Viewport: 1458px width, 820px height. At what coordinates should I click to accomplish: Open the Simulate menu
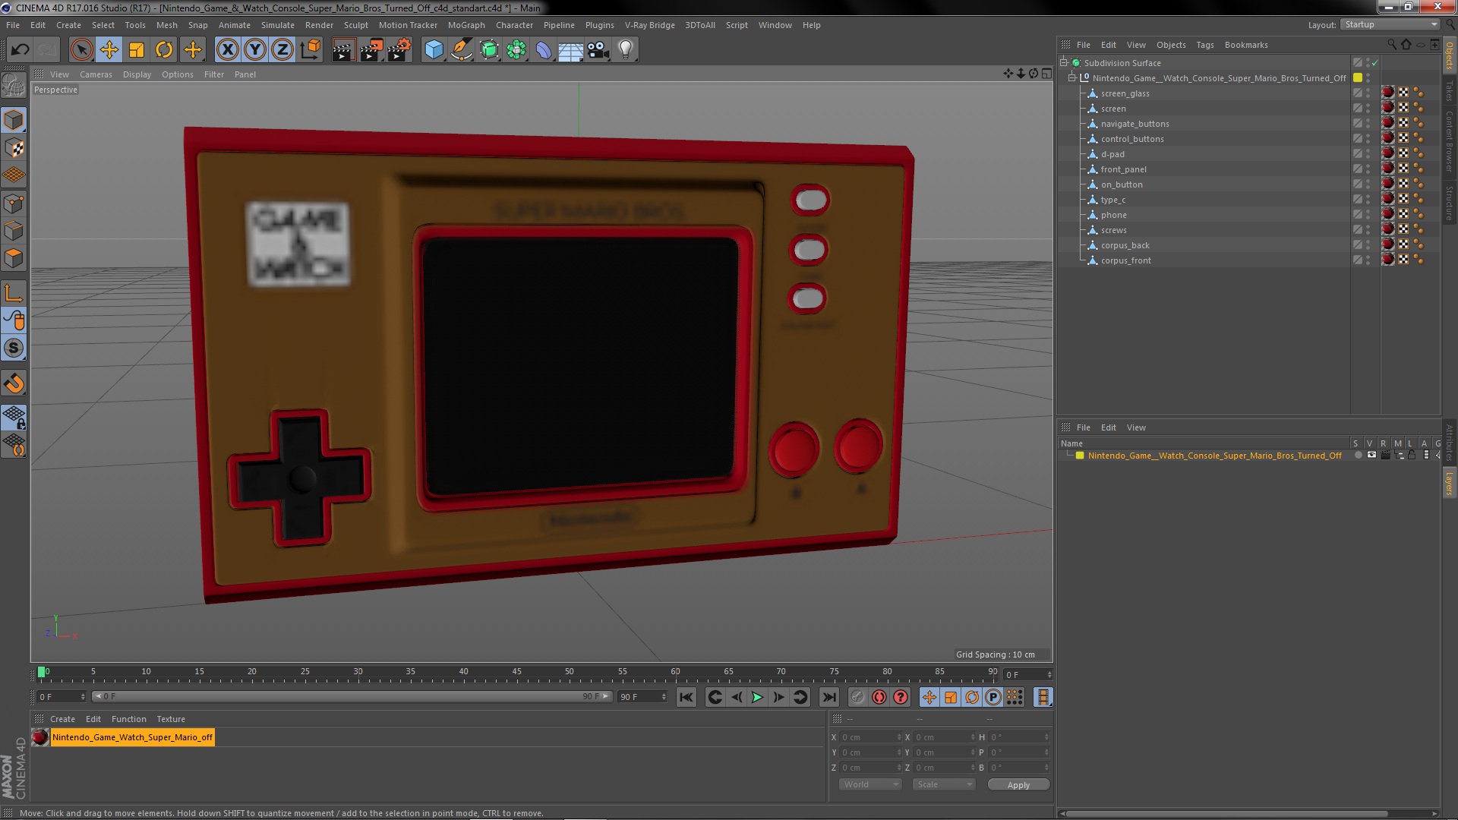tap(278, 25)
